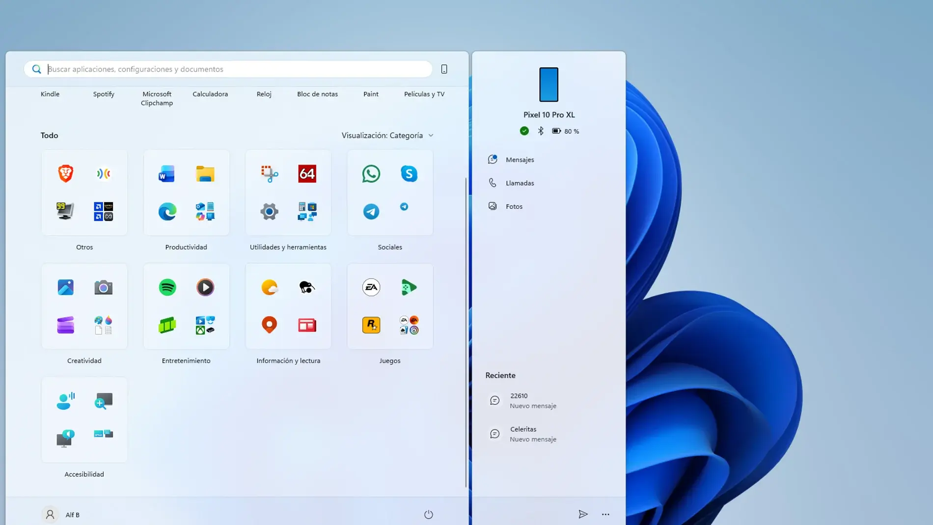Open Google Maps in Información y lectura
Viewport: 933px width, 525px height.
[x=269, y=325]
